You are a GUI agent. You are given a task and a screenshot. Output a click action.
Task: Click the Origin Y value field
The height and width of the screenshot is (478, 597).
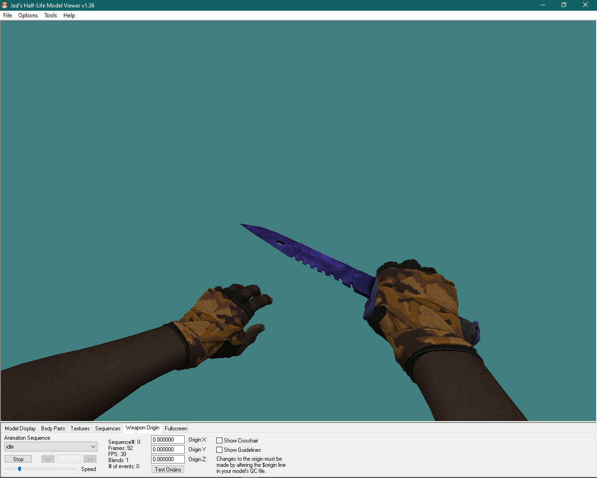coord(168,450)
